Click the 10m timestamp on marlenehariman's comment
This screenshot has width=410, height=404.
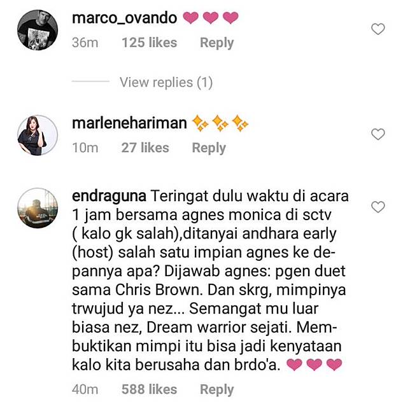click(x=85, y=148)
